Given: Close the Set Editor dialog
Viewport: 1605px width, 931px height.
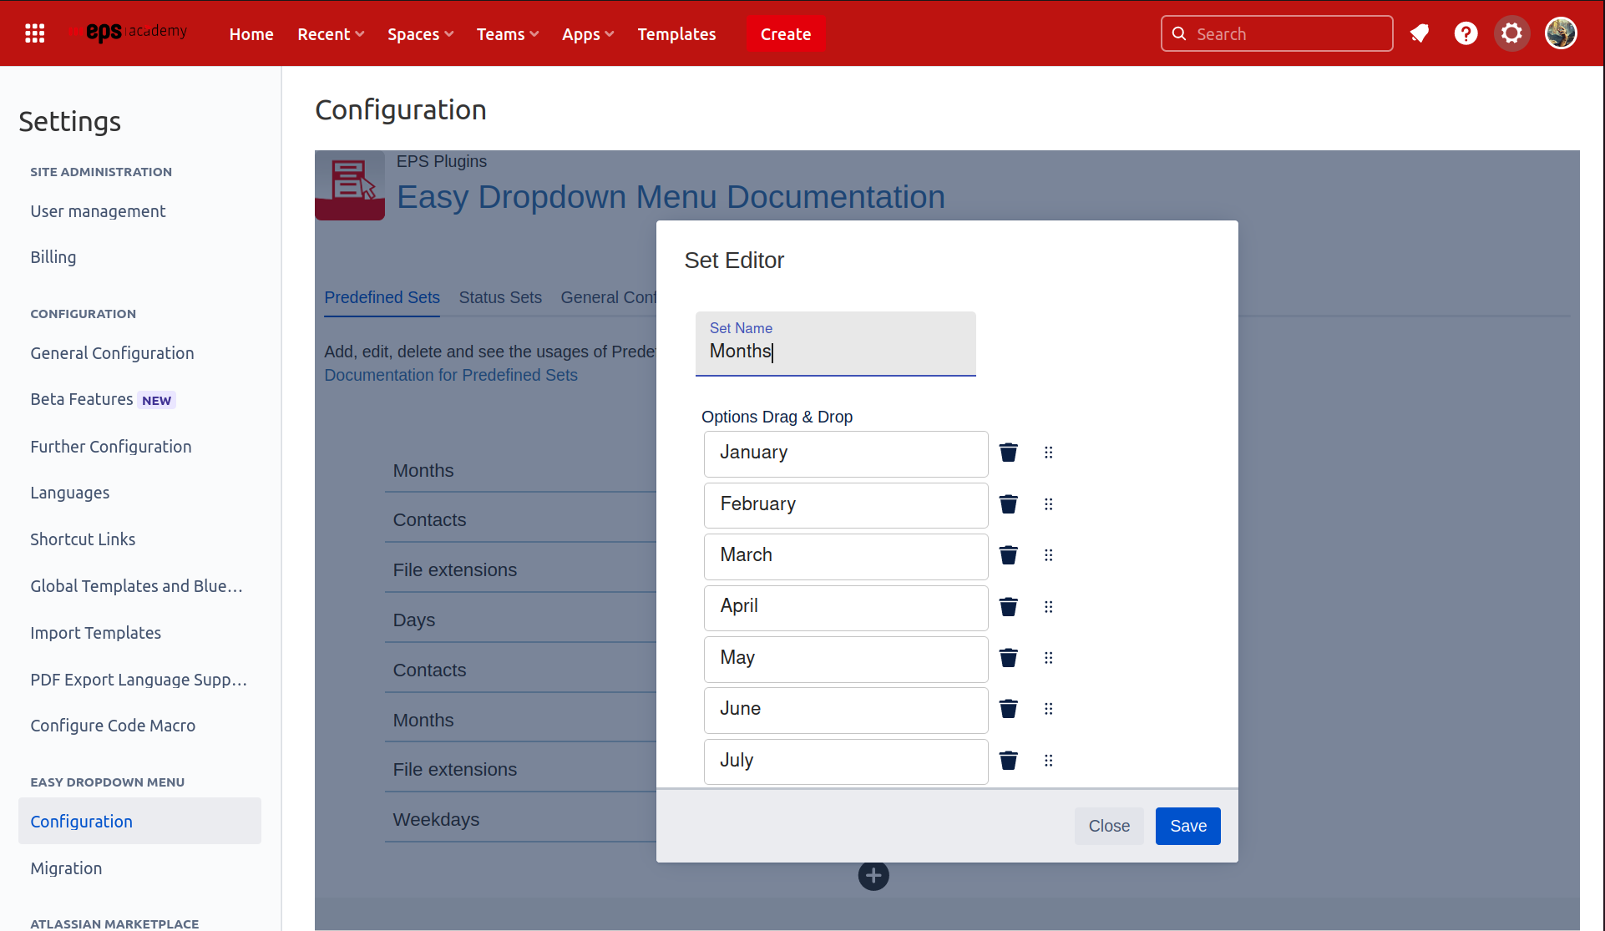Looking at the screenshot, I should (x=1108, y=826).
